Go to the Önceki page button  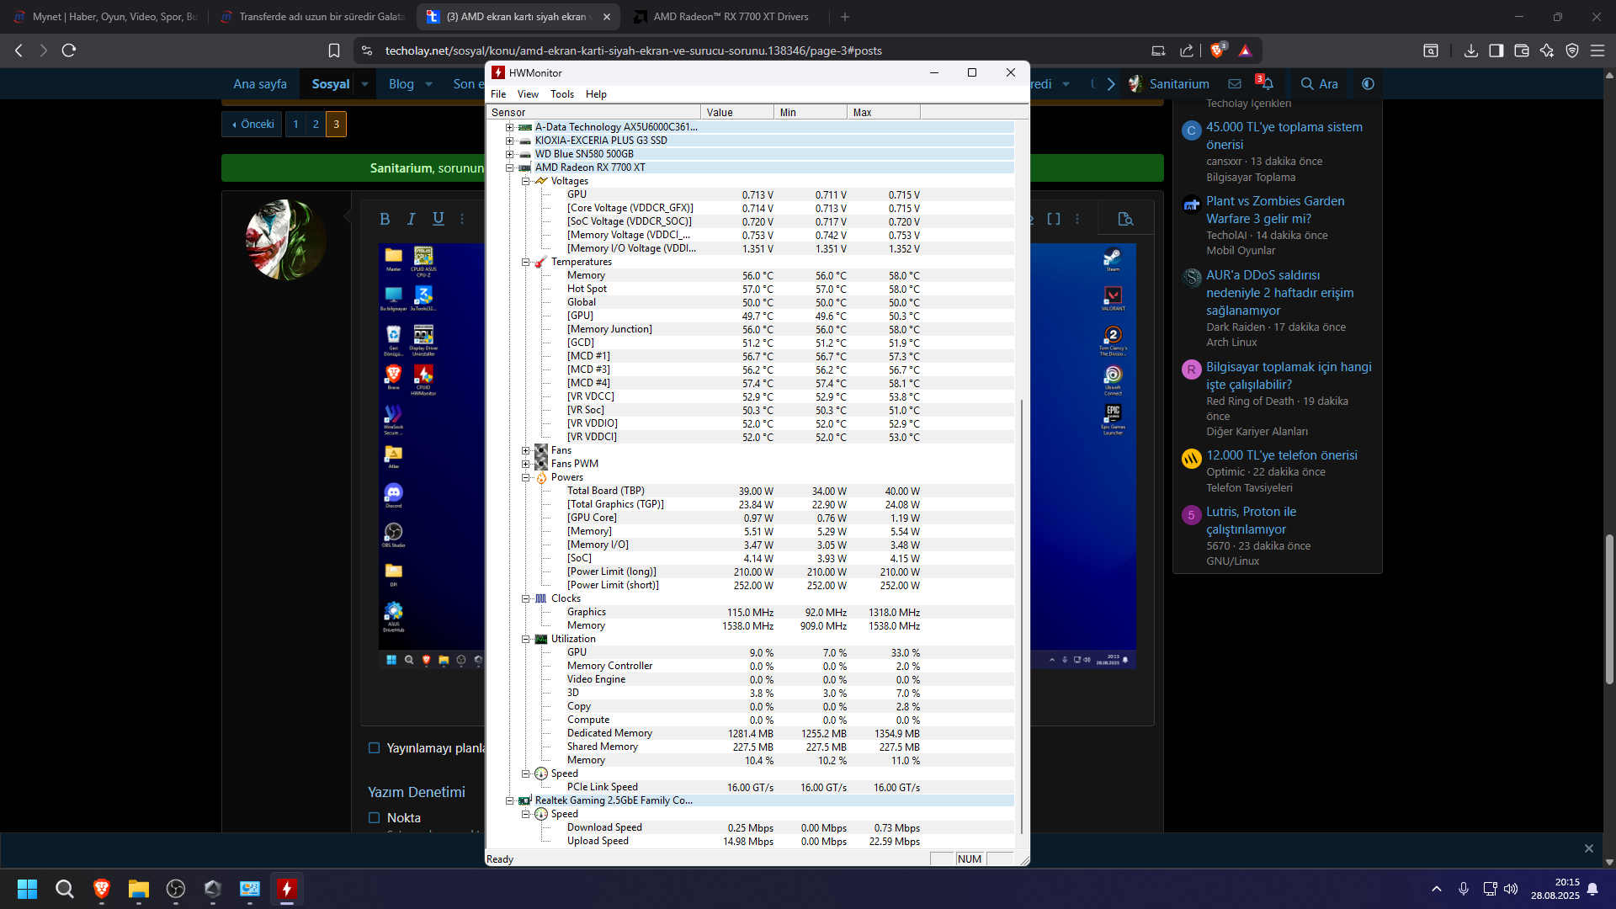[x=252, y=124]
